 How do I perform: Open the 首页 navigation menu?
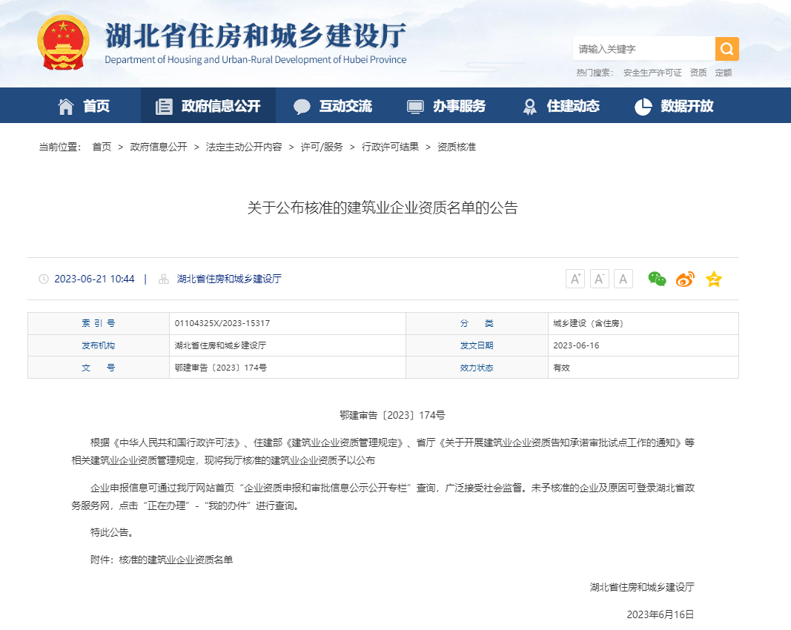pos(96,106)
